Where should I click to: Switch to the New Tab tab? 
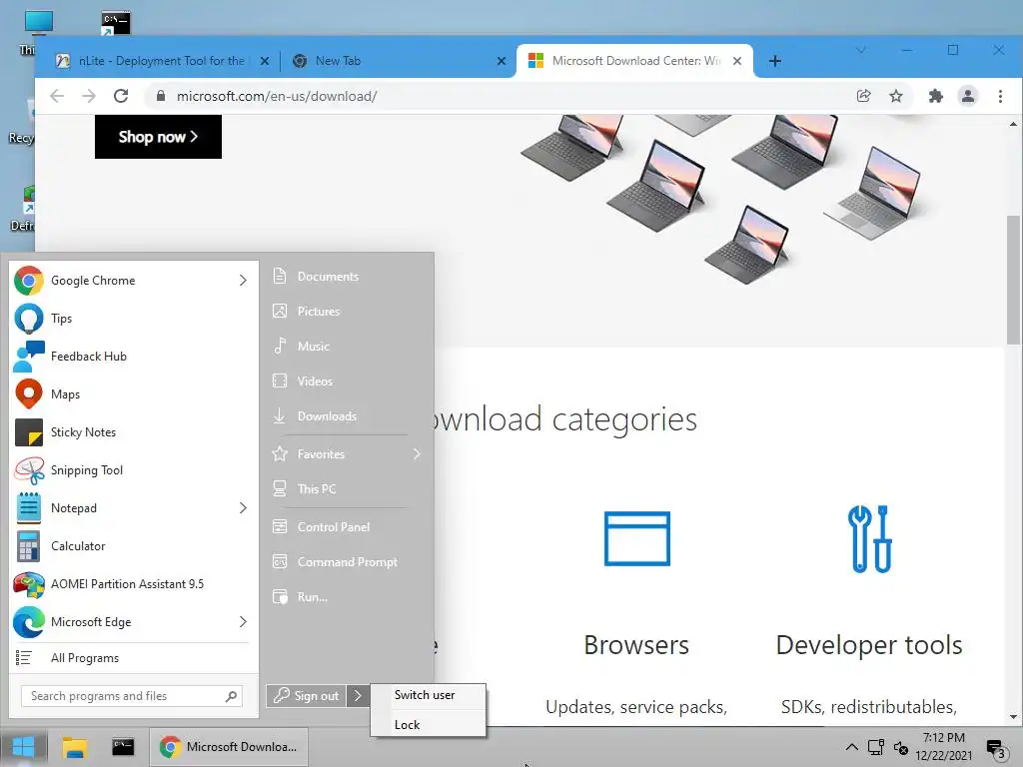[x=391, y=61]
